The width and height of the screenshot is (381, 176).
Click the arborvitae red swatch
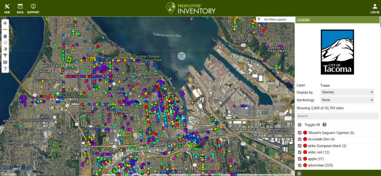click(305, 165)
